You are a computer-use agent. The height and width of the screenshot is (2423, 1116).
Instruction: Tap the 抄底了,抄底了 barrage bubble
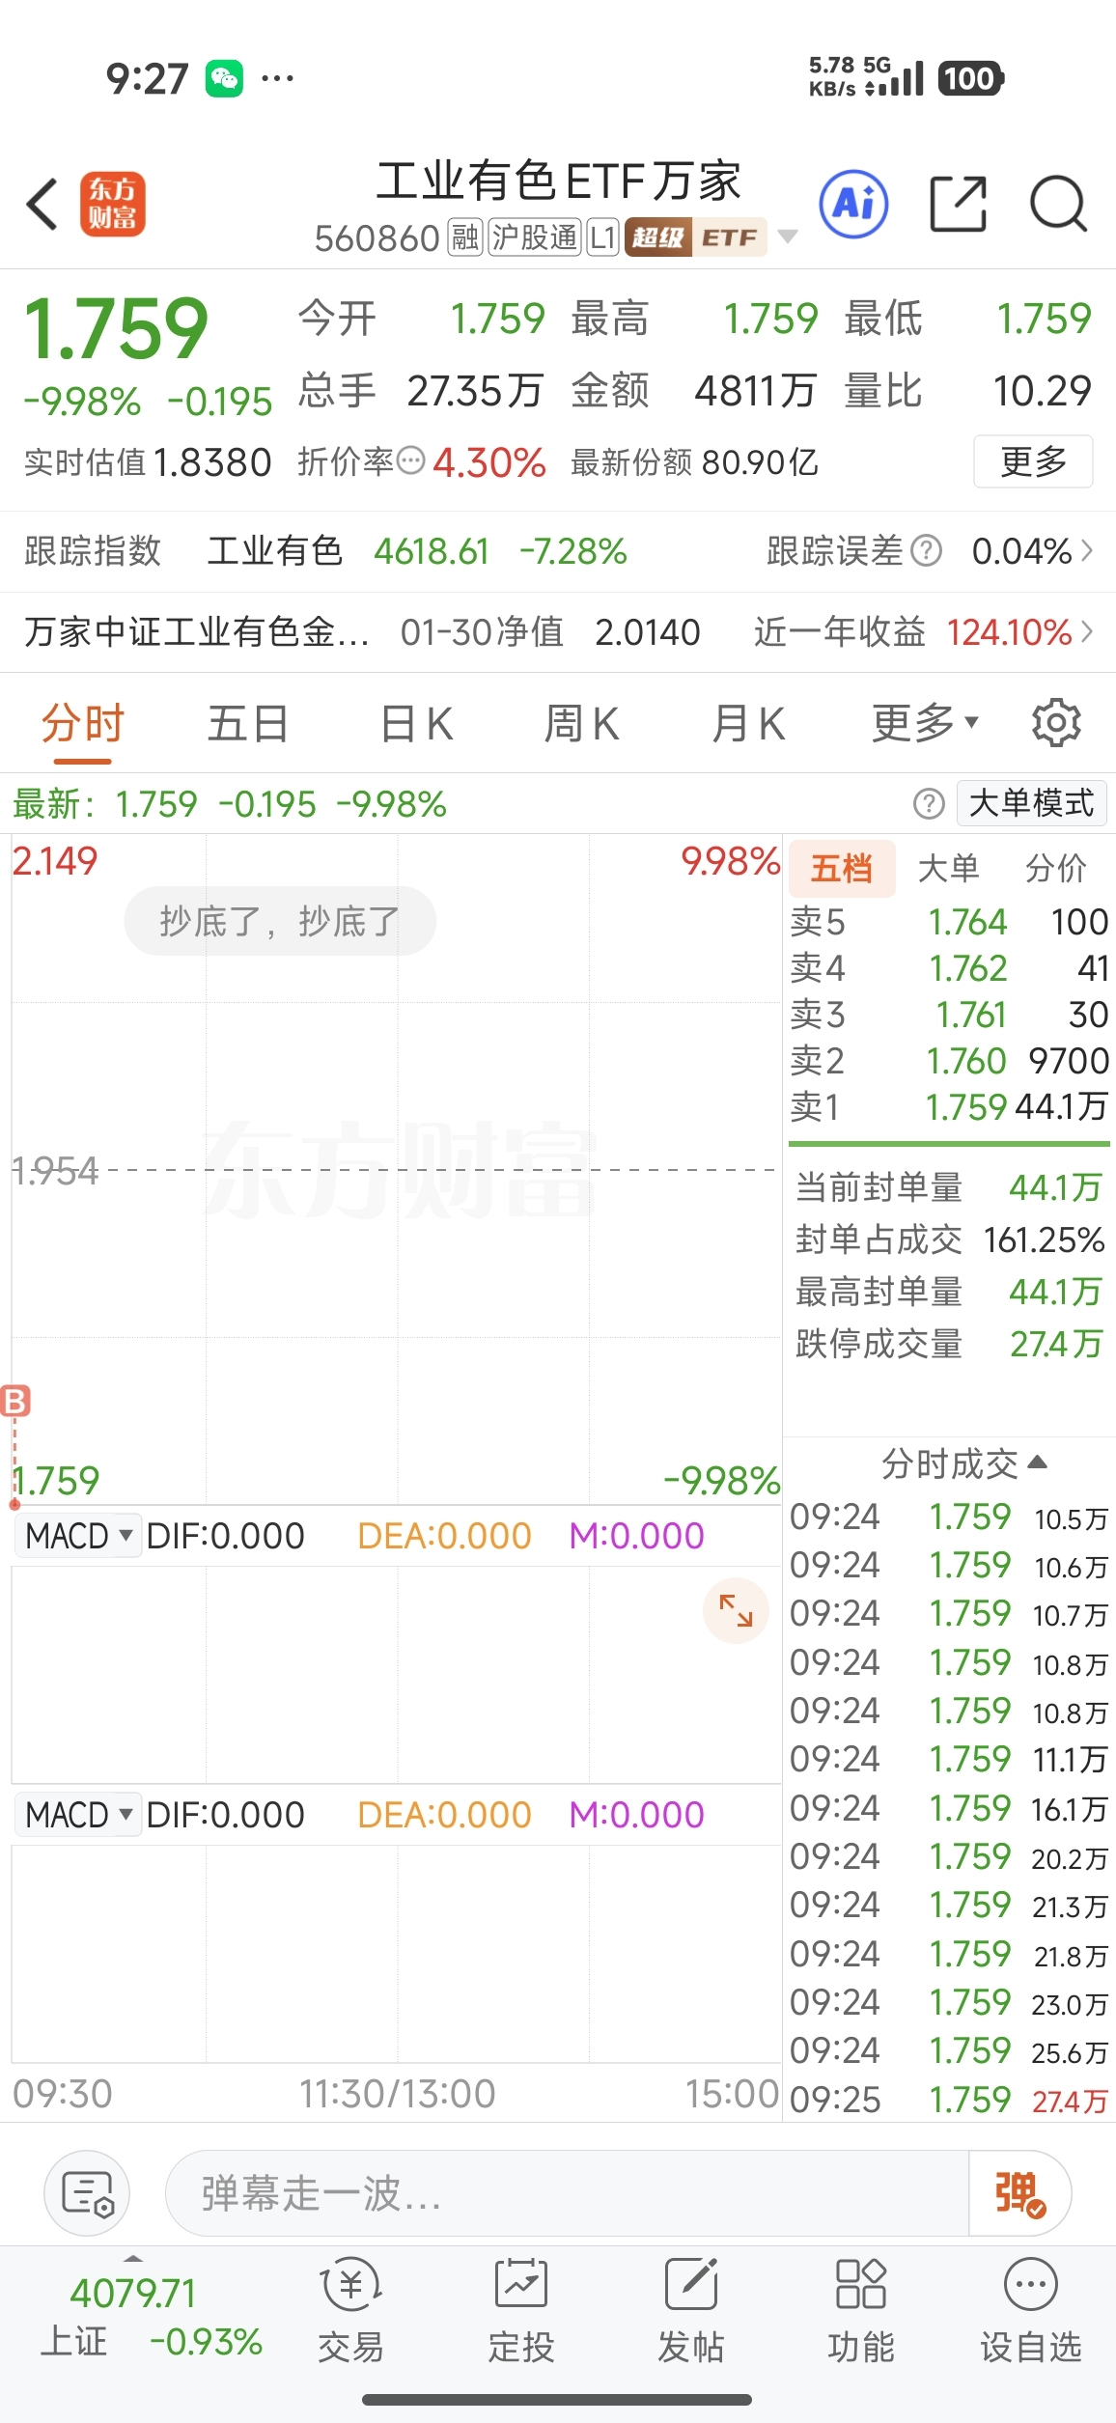point(280,921)
